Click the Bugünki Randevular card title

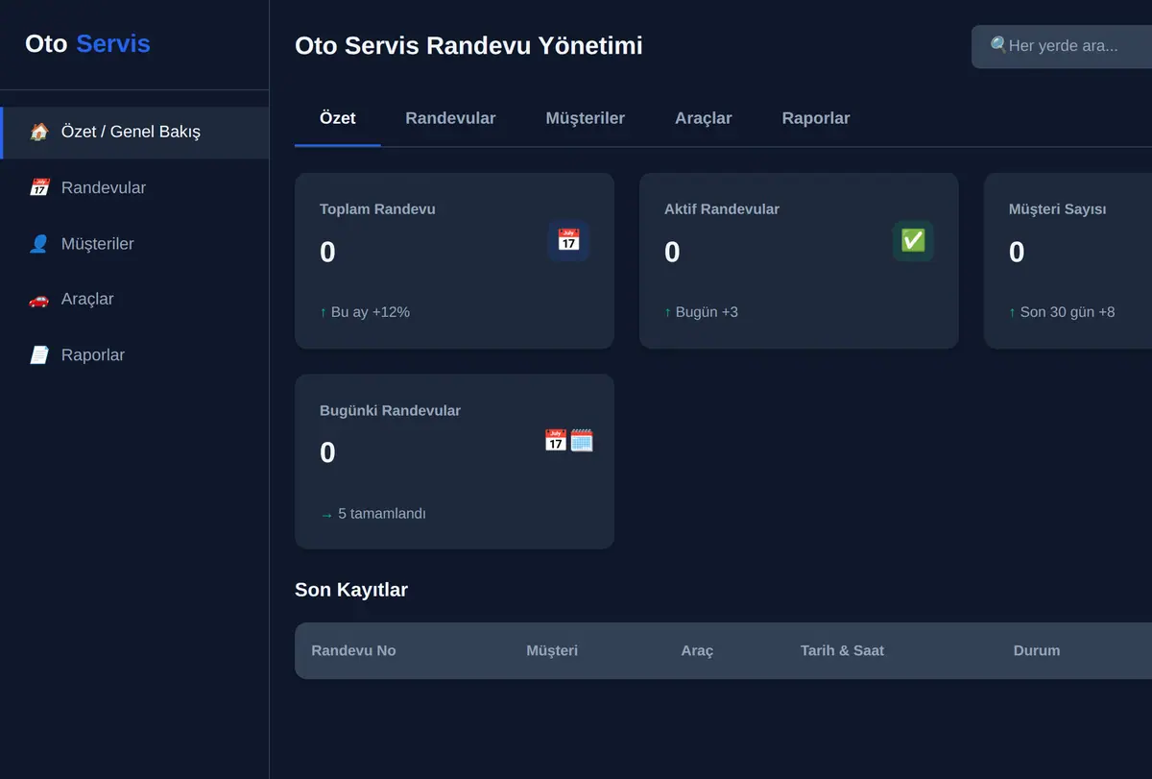[390, 411]
